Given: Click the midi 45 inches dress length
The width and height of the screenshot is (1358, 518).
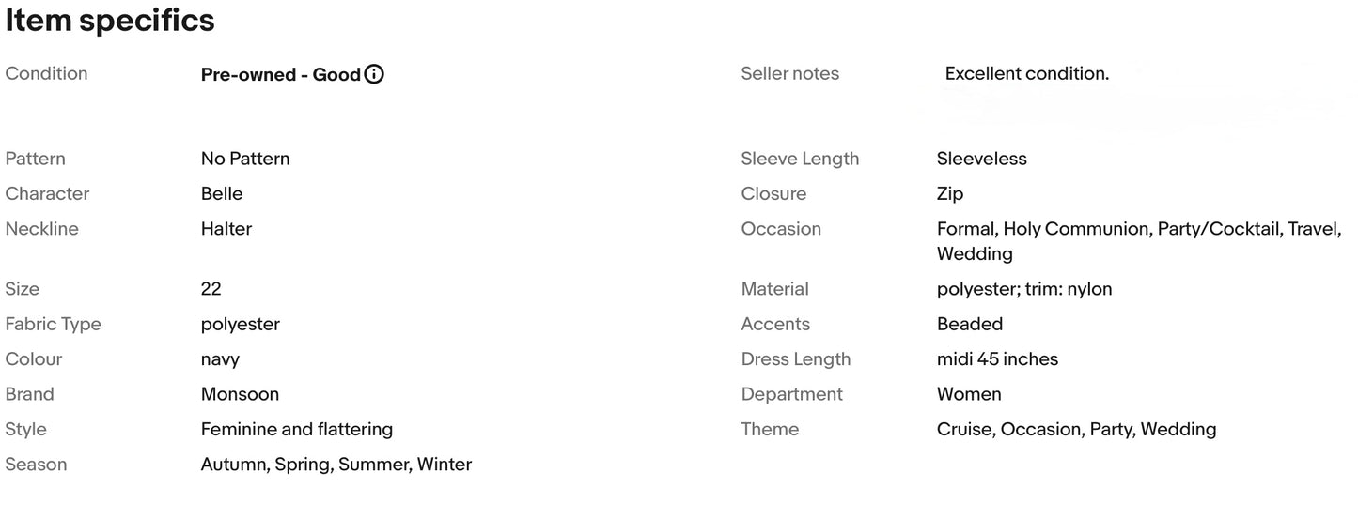Looking at the screenshot, I should pyautogui.click(x=997, y=358).
